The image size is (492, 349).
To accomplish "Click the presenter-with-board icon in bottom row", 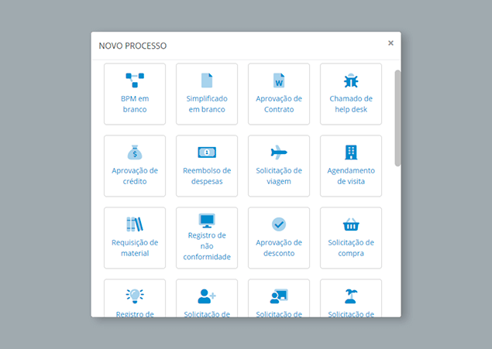I will point(279,295).
